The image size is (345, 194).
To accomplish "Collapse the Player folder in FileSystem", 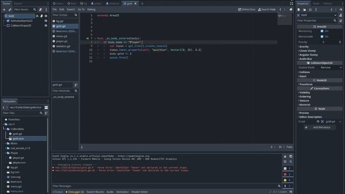I will (x=6, y=153).
